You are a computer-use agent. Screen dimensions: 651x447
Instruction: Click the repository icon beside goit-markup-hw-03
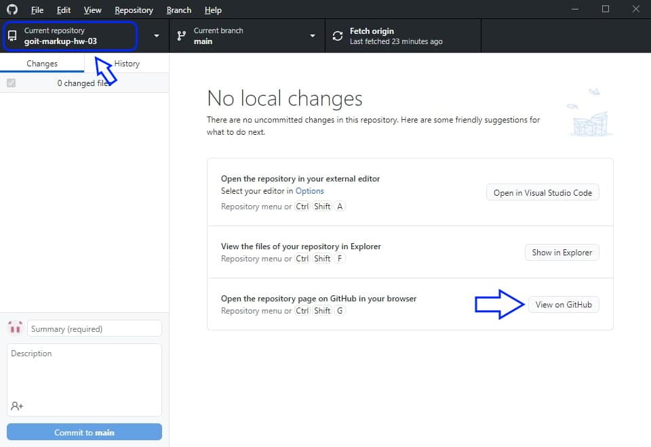12,36
